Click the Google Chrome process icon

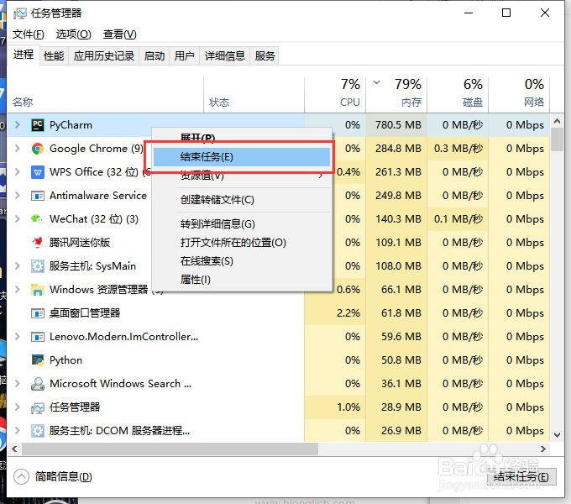(38, 149)
